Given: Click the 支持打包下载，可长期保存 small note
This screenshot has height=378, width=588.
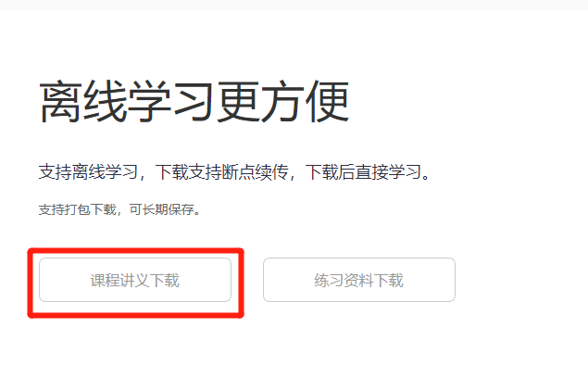Looking at the screenshot, I should 119,209.
